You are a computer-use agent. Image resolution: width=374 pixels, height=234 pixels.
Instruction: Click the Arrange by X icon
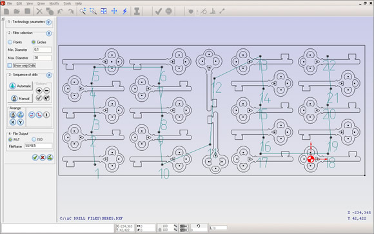pos(13,122)
